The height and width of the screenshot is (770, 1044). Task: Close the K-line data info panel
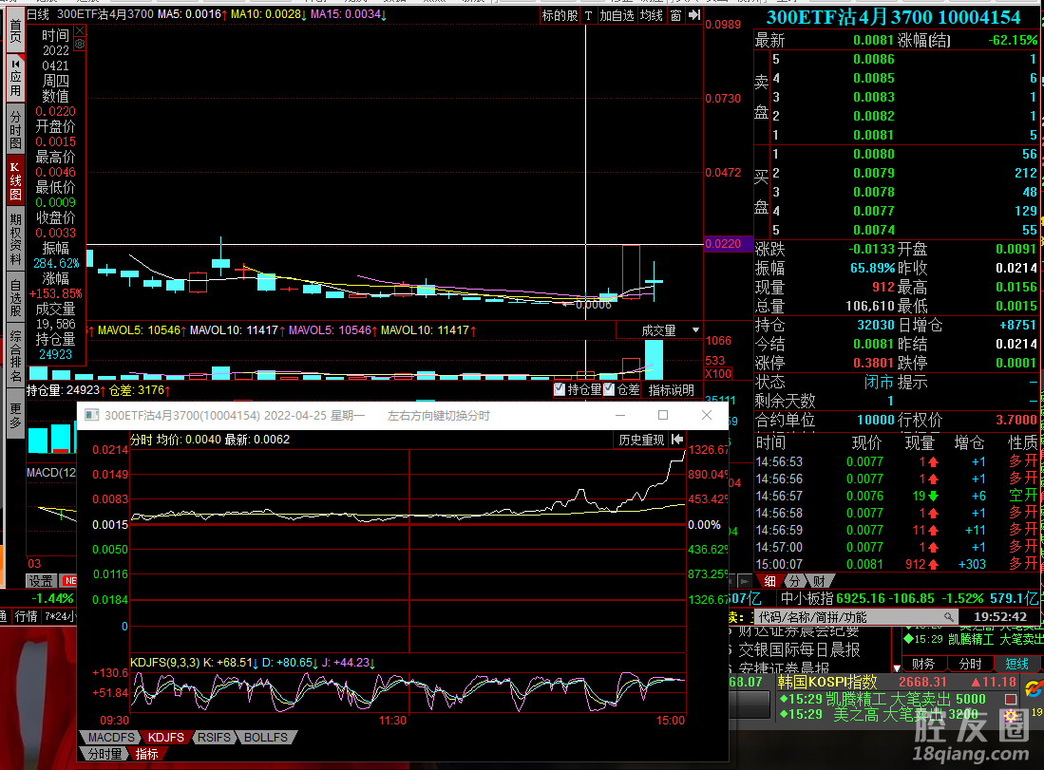click(x=80, y=30)
